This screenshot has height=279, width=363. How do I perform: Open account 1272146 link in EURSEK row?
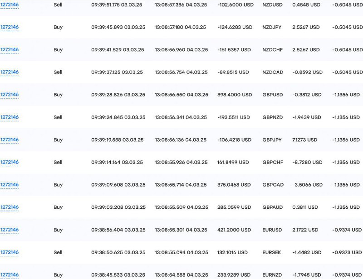click(10, 252)
